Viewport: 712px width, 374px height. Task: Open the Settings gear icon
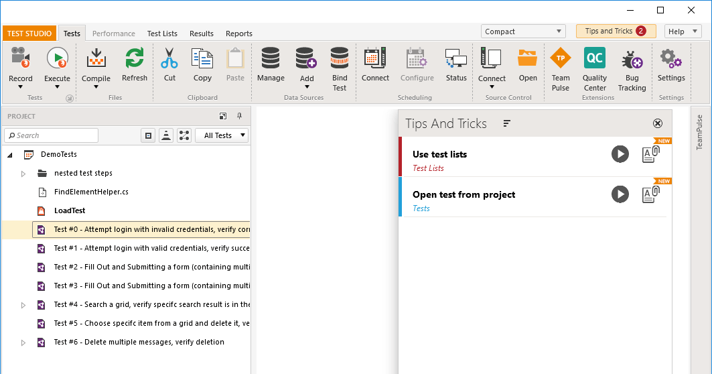click(x=670, y=59)
